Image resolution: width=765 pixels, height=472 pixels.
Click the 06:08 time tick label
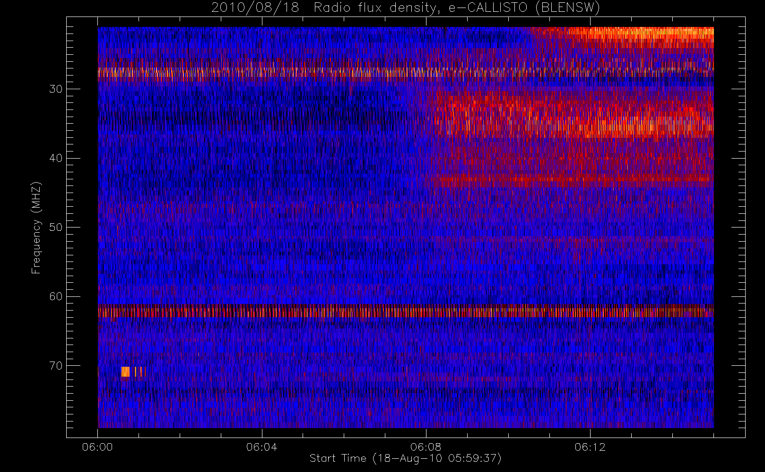click(x=426, y=447)
